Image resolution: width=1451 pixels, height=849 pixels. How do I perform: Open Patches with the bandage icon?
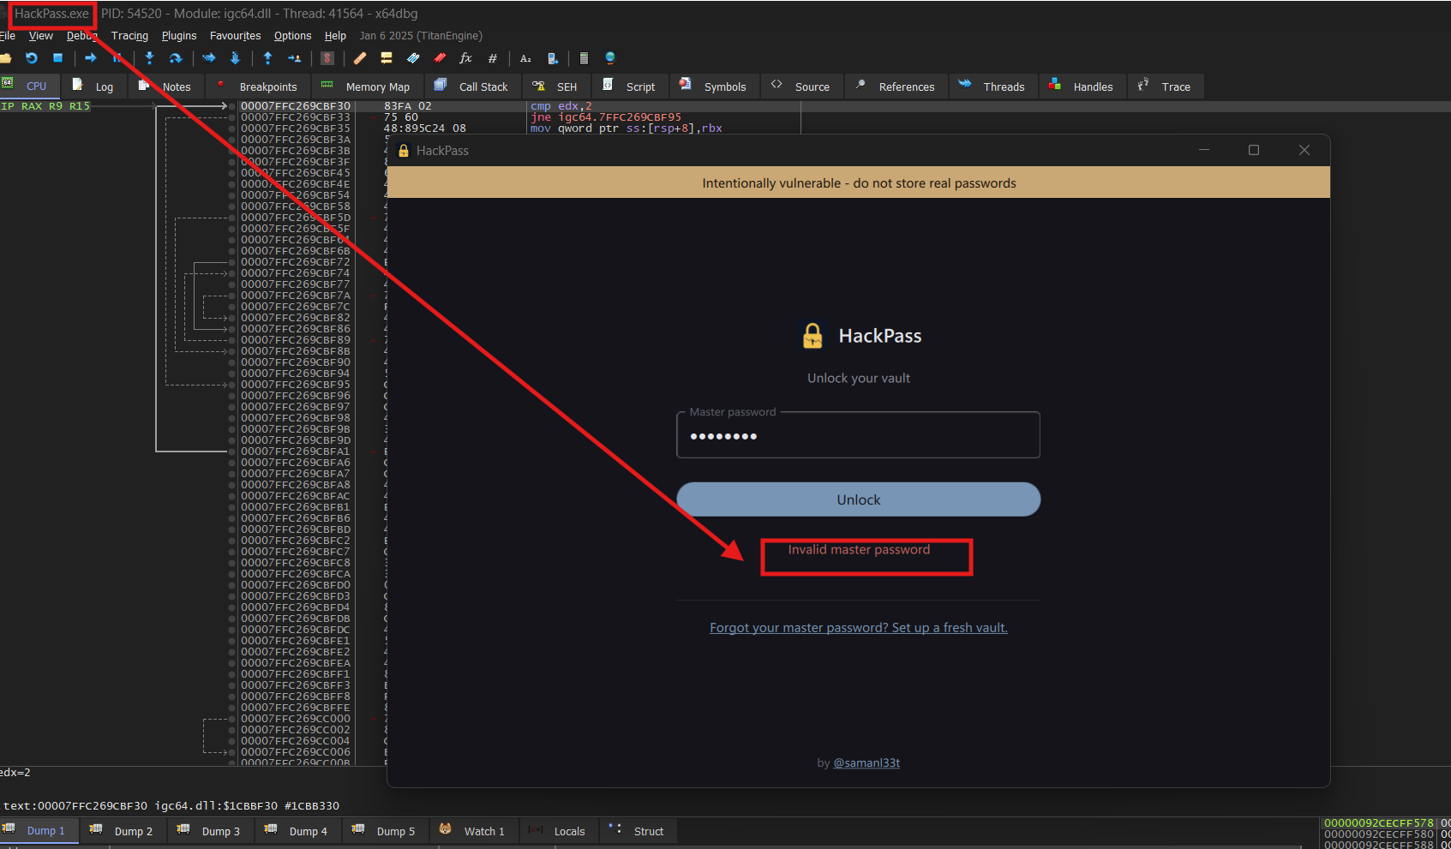coord(360,58)
